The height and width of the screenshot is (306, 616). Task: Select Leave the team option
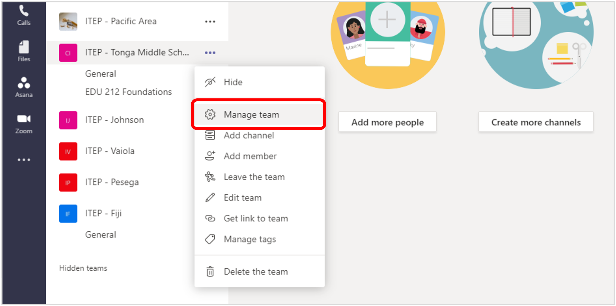coord(254,177)
